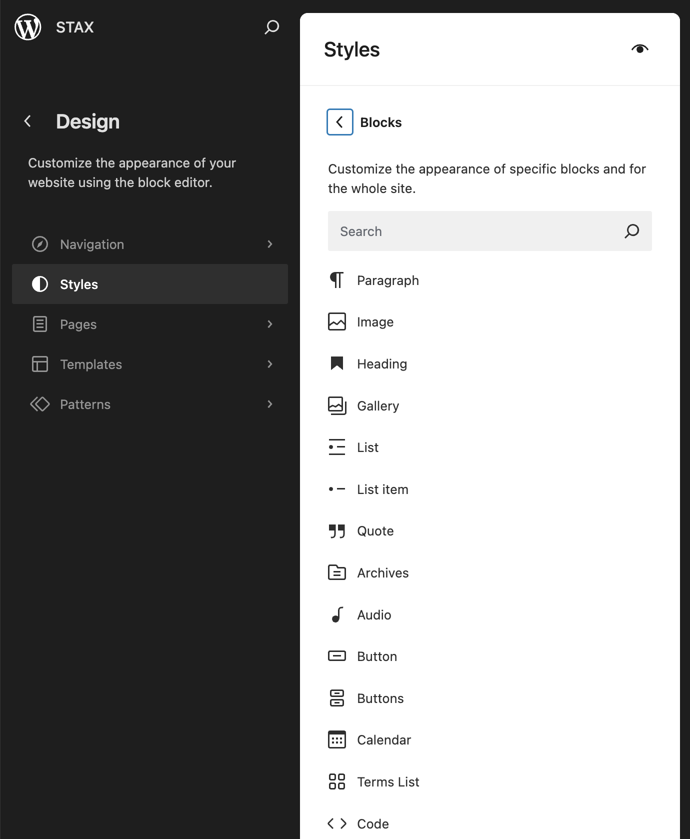
Task: Click the List block icon
Action: [337, 447]
